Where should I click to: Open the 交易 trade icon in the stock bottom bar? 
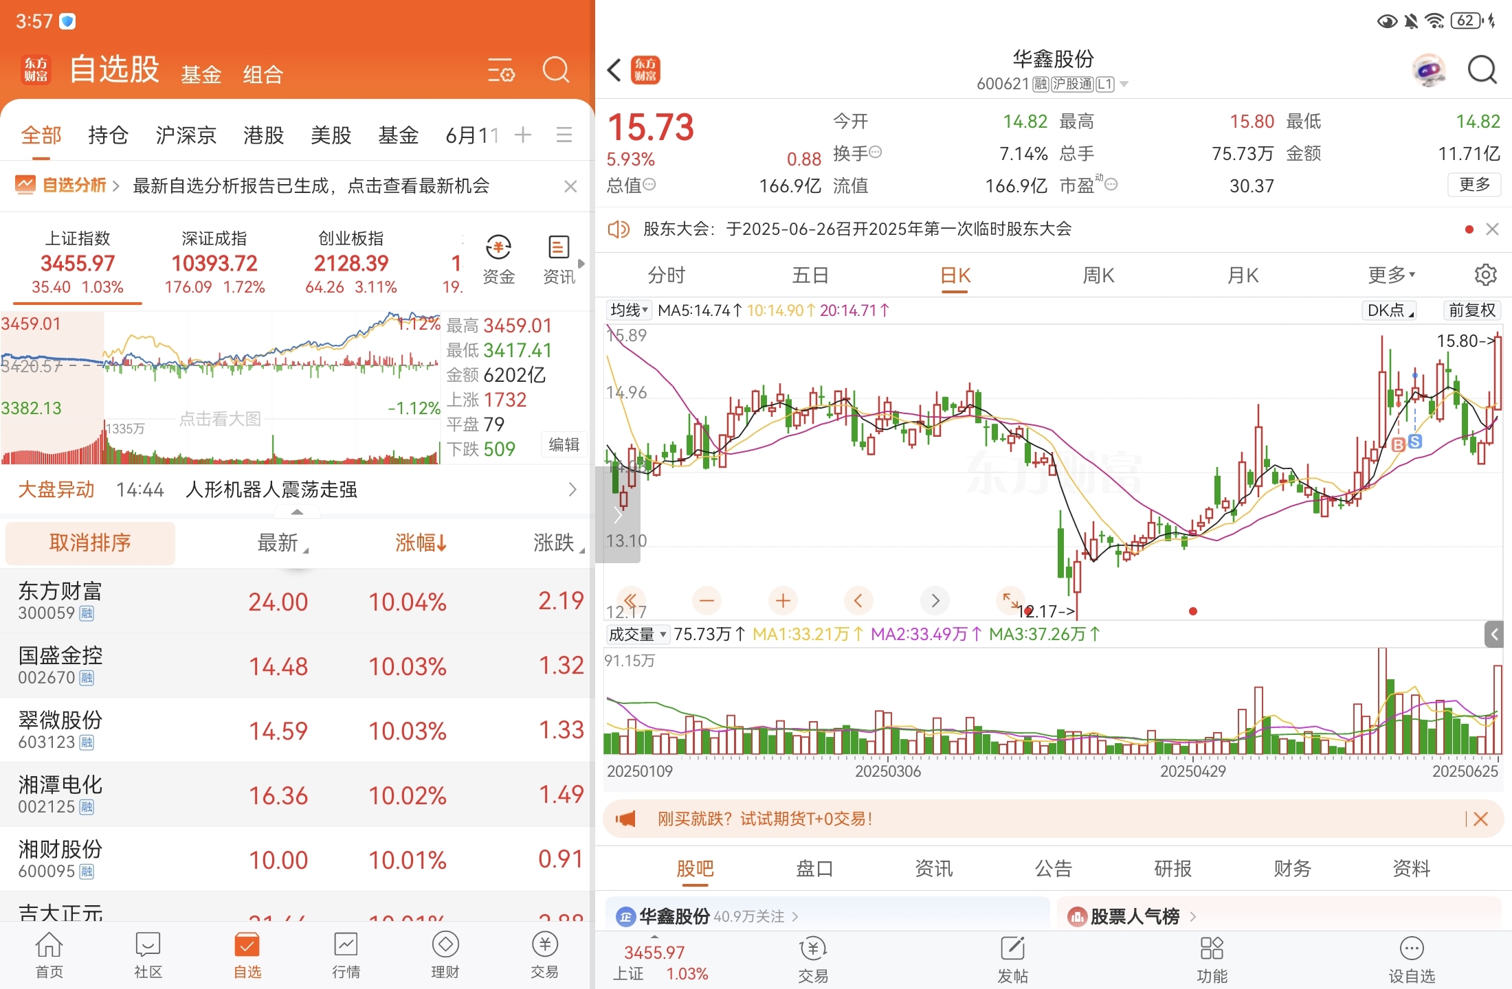[813, 959]
